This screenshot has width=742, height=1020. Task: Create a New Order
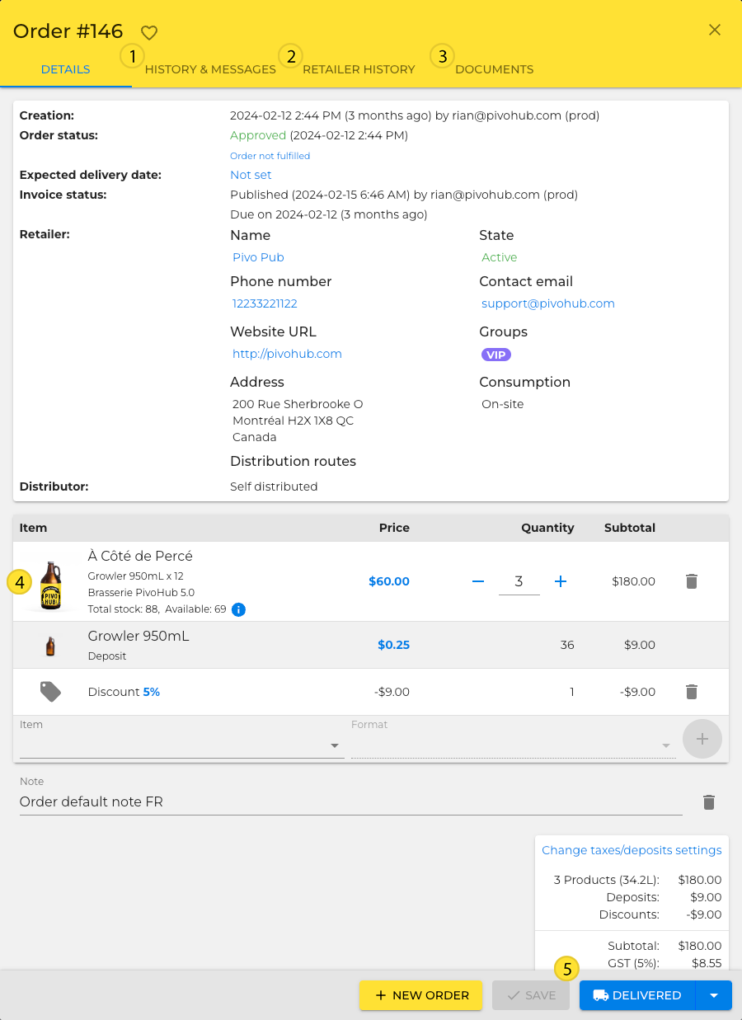click(x=421, y=995)
